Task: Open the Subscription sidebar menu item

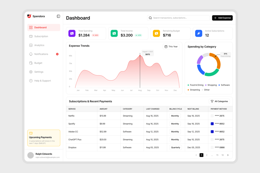Action: pyautogui.click(x=41, y=36)
